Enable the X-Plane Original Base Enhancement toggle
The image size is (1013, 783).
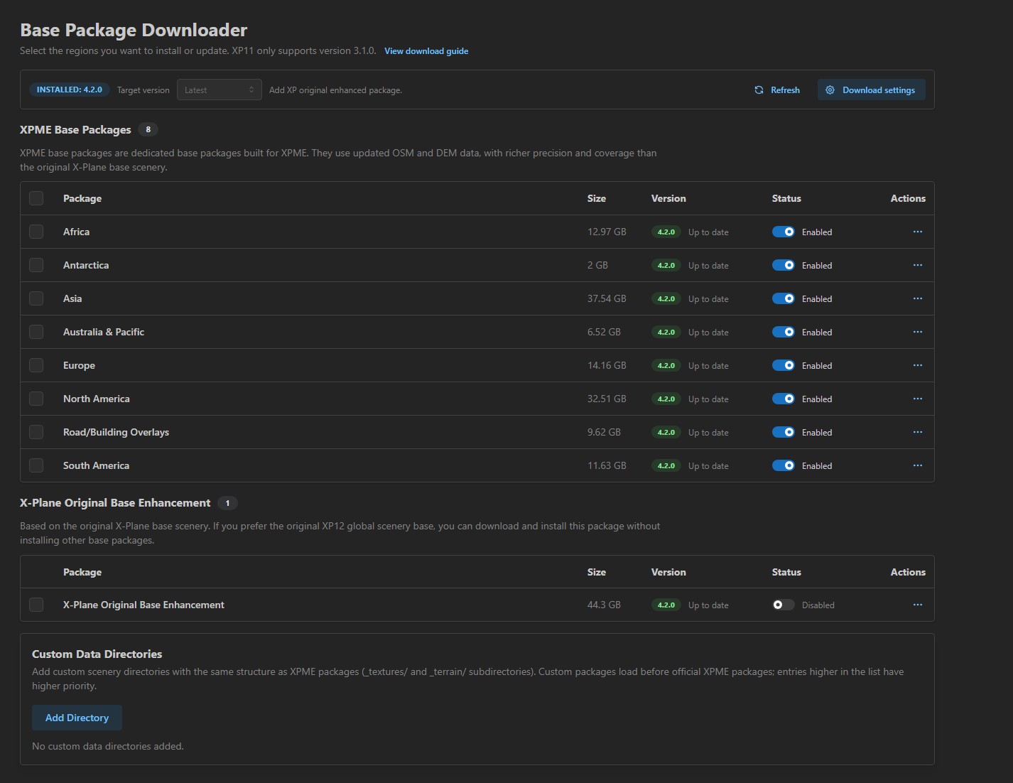point(784,605)
